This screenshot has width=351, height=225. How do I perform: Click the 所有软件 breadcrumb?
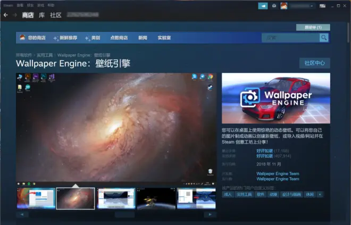click(24, 55)
